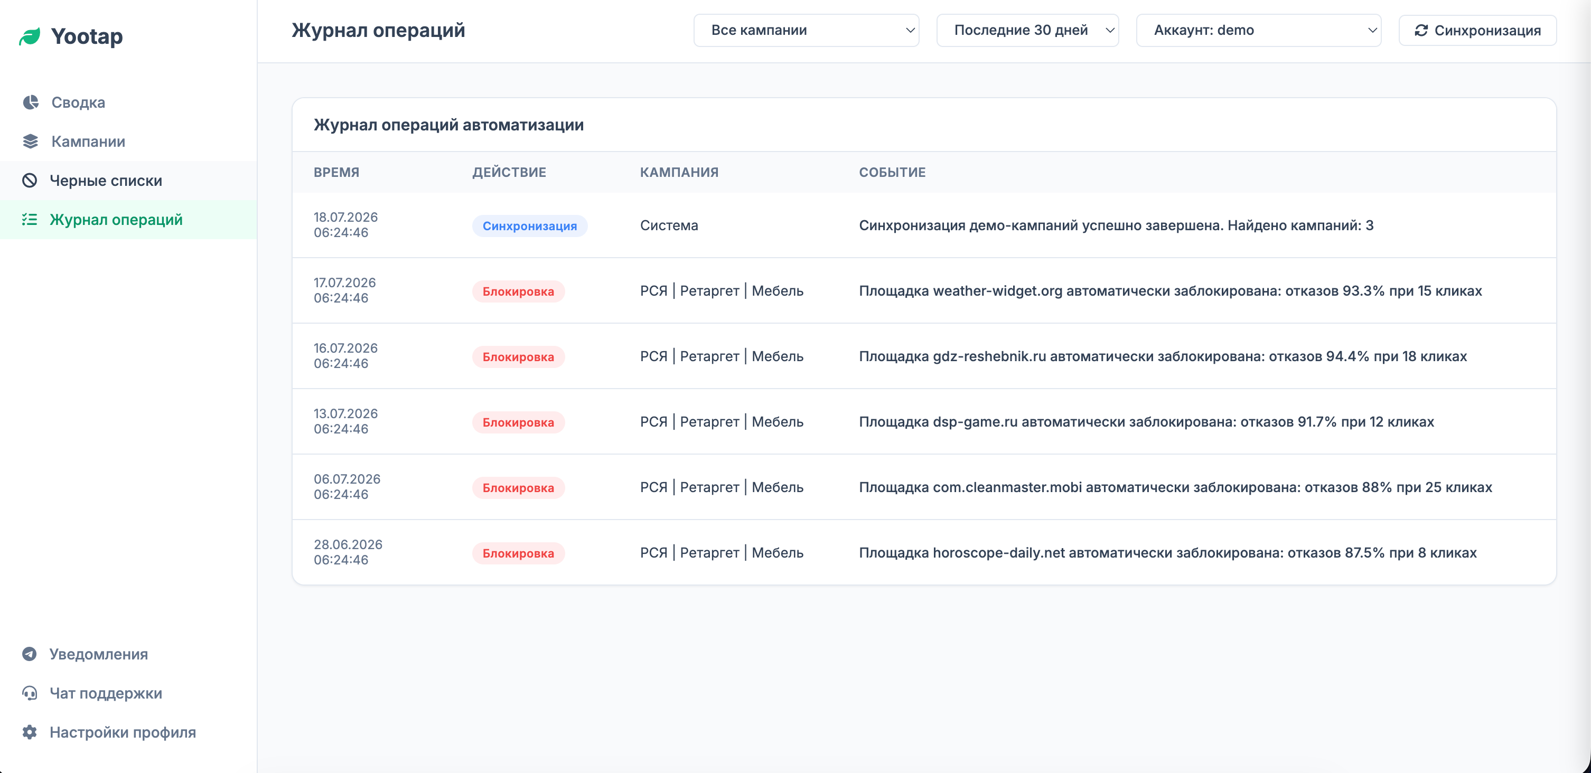Click the 06.07.2026 06:24:46 timestamp
Screen dimensions: 1591x773
coord(347,486)
